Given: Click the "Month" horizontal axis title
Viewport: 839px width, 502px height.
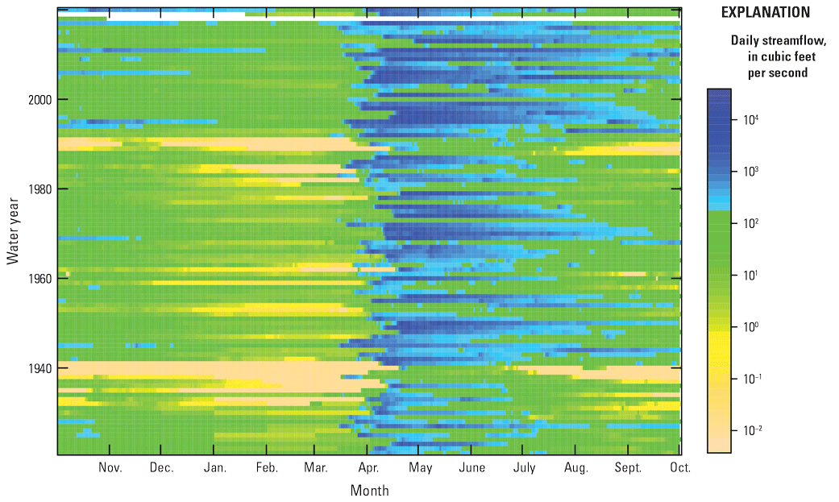Looking at the screenshot, I should point(369,490).
